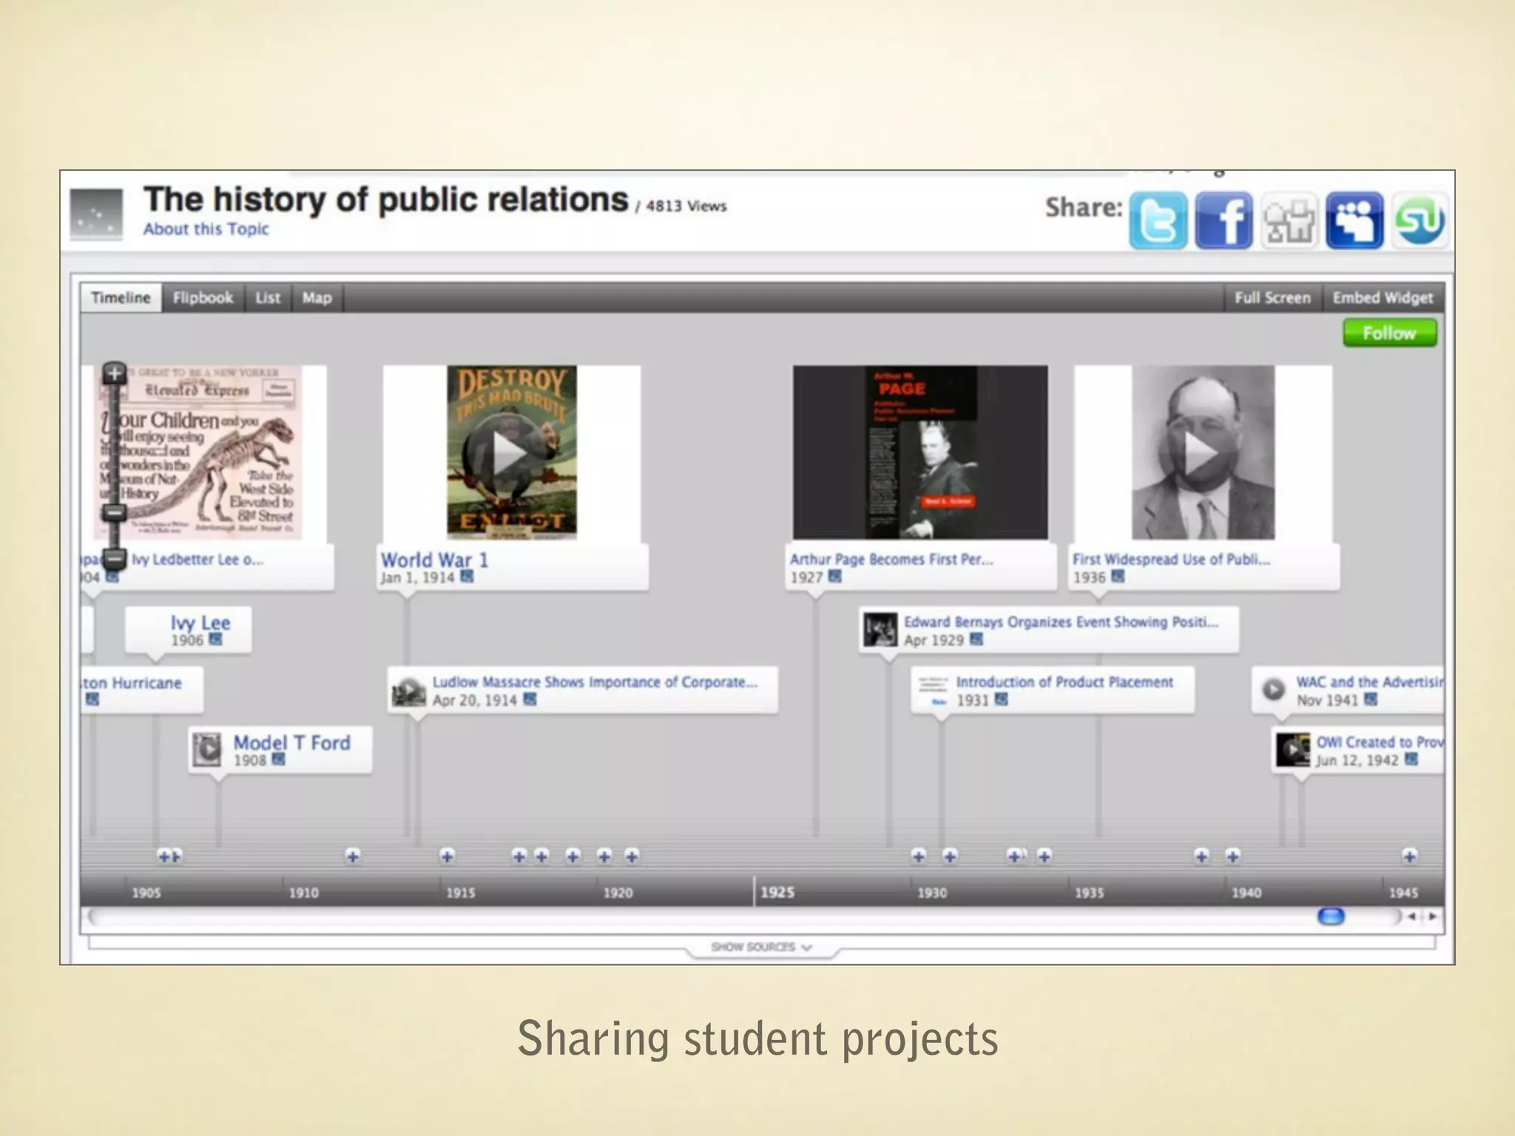Click the info icon beside Ivy Lee 1906

(x=215, y=639)
